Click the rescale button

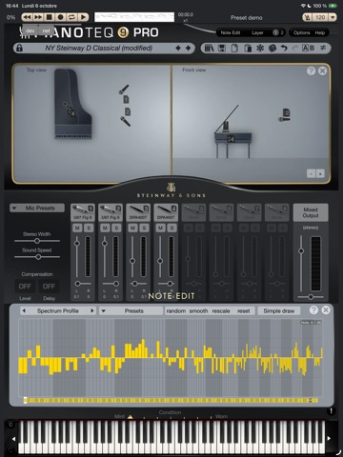pyautogui.click(x=221, y=311)
